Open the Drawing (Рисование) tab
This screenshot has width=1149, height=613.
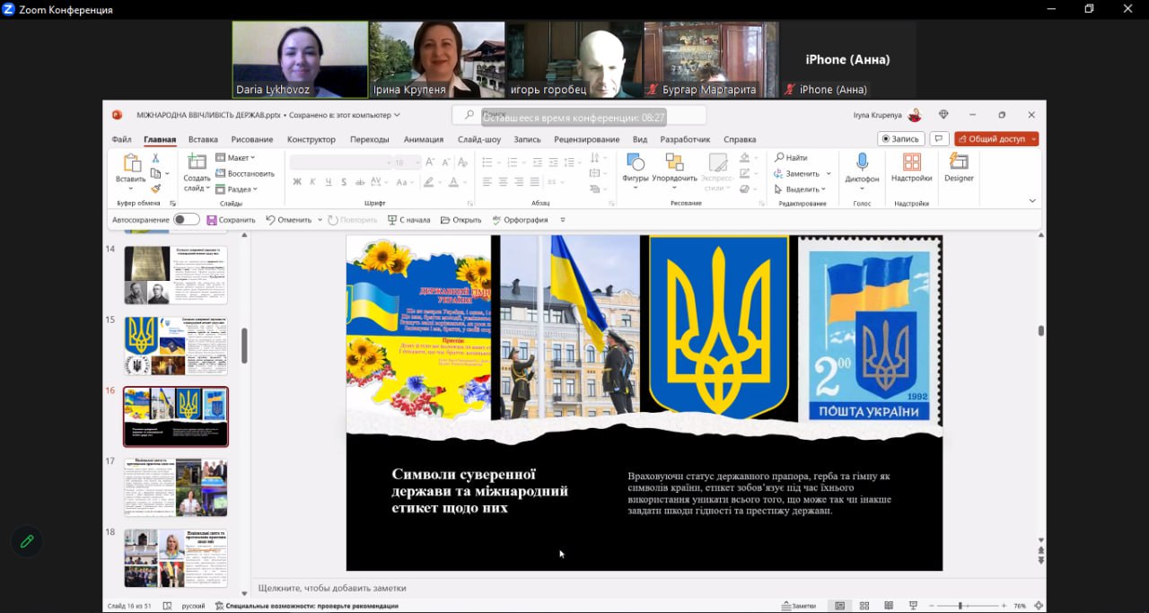(x=252, y=139)
